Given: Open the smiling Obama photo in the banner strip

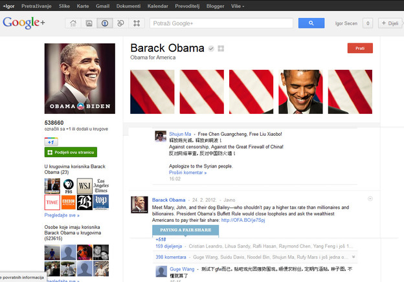Looking at the screenshot, I should coord(302,91).
